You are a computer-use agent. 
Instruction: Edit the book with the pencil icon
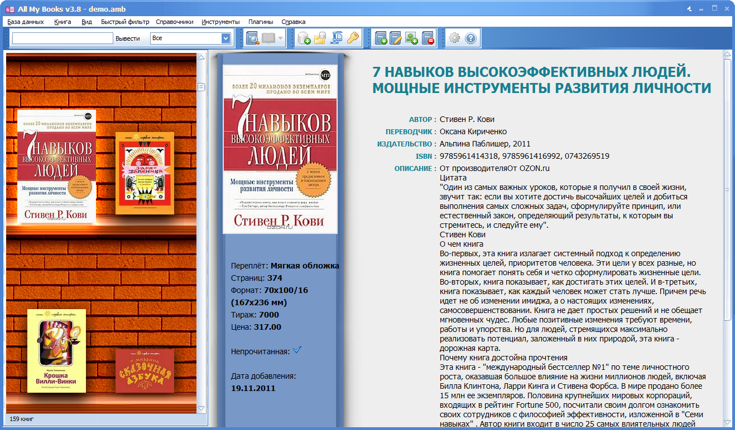(x=396, y=38)
